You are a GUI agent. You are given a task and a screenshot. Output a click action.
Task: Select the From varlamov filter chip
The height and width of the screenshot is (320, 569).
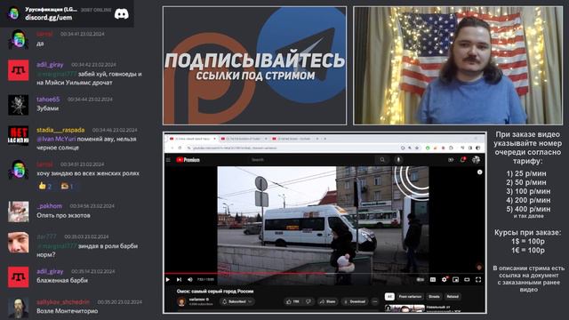410,296
